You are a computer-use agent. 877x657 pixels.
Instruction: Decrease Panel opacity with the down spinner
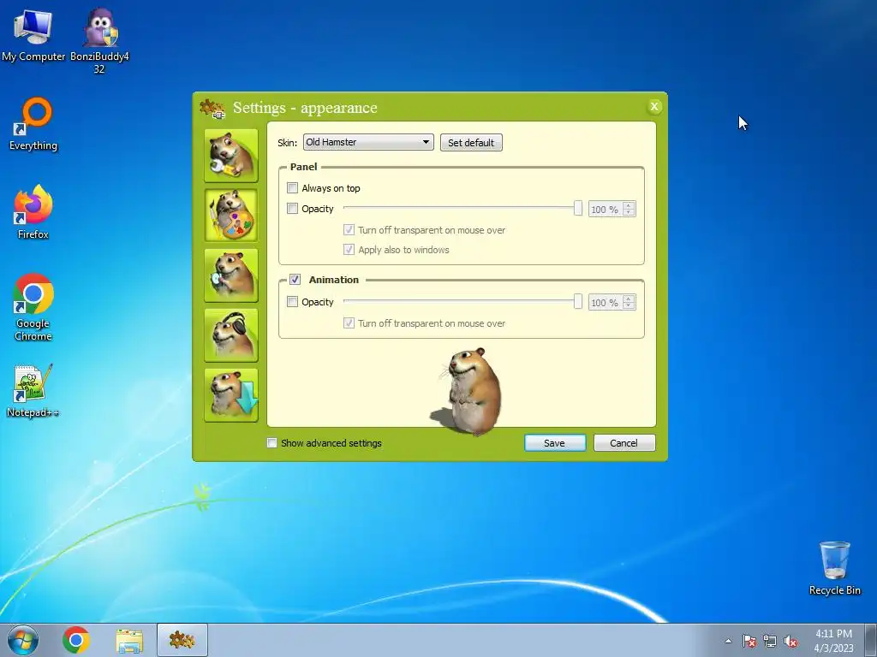tap(629, 213)
